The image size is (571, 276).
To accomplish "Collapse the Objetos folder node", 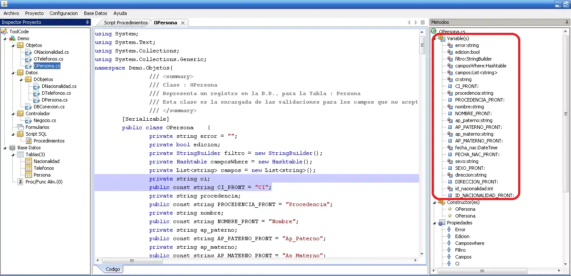I will click(x=14, y=45).
